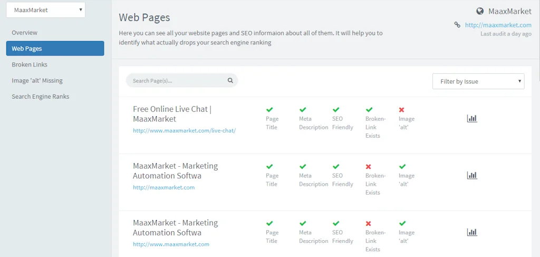Click Meta Description checkmark in www.maaxmarket.com row
The width and height of the screenshot is (540, 257).
[302, 223]
